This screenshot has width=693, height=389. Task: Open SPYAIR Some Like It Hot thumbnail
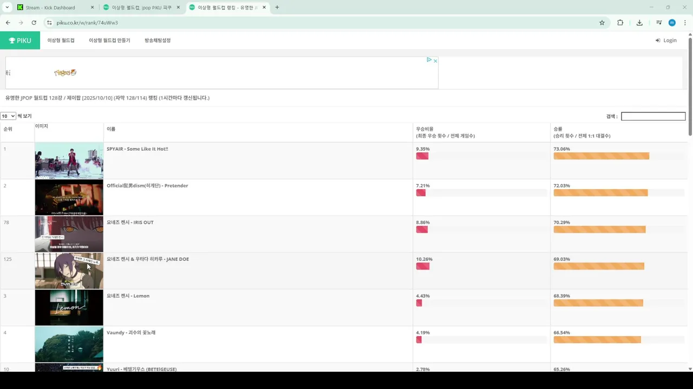69,160
